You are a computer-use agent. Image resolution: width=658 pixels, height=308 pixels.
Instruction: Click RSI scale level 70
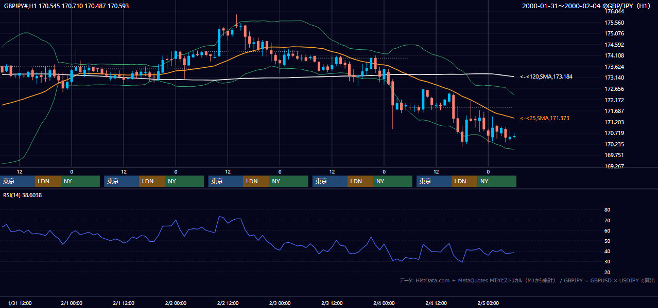coord(608,220)
